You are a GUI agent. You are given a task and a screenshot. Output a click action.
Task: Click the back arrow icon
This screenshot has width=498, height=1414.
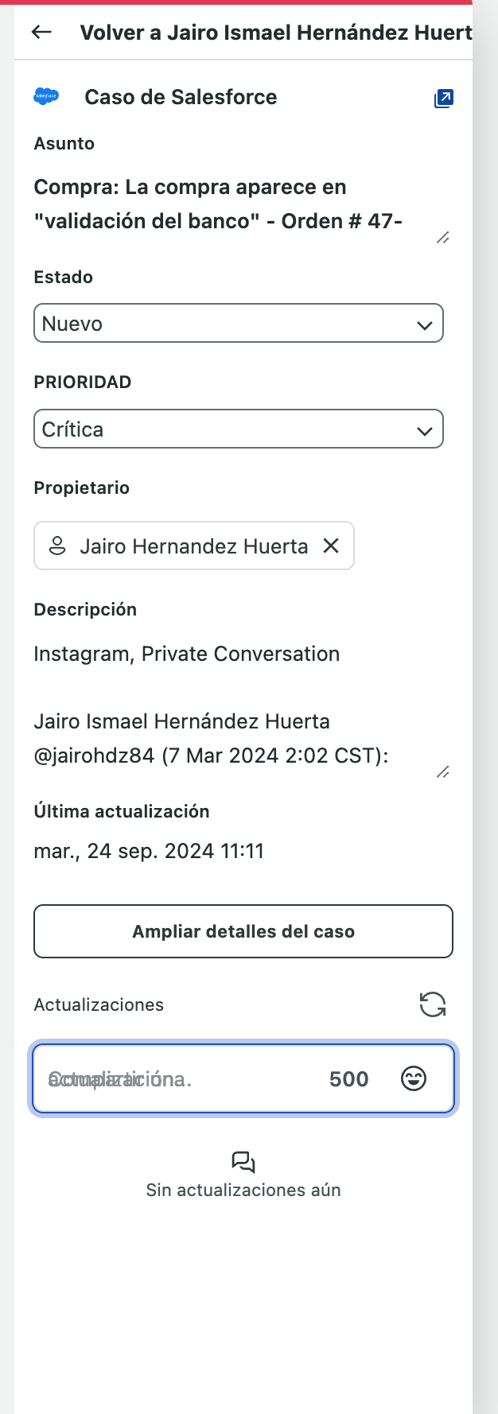tap(41, 32)
